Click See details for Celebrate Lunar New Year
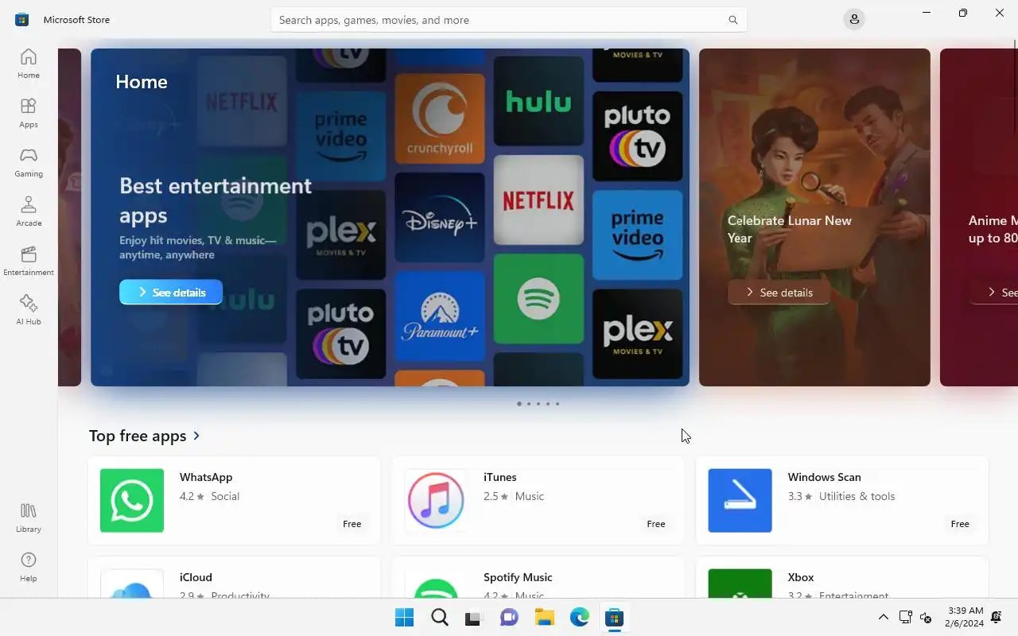The height and width of the screenshot is (636, 1018). 779,292
